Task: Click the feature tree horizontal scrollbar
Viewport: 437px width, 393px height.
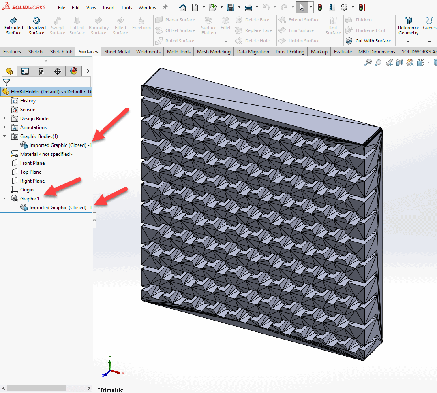Action: pos(36,388)
